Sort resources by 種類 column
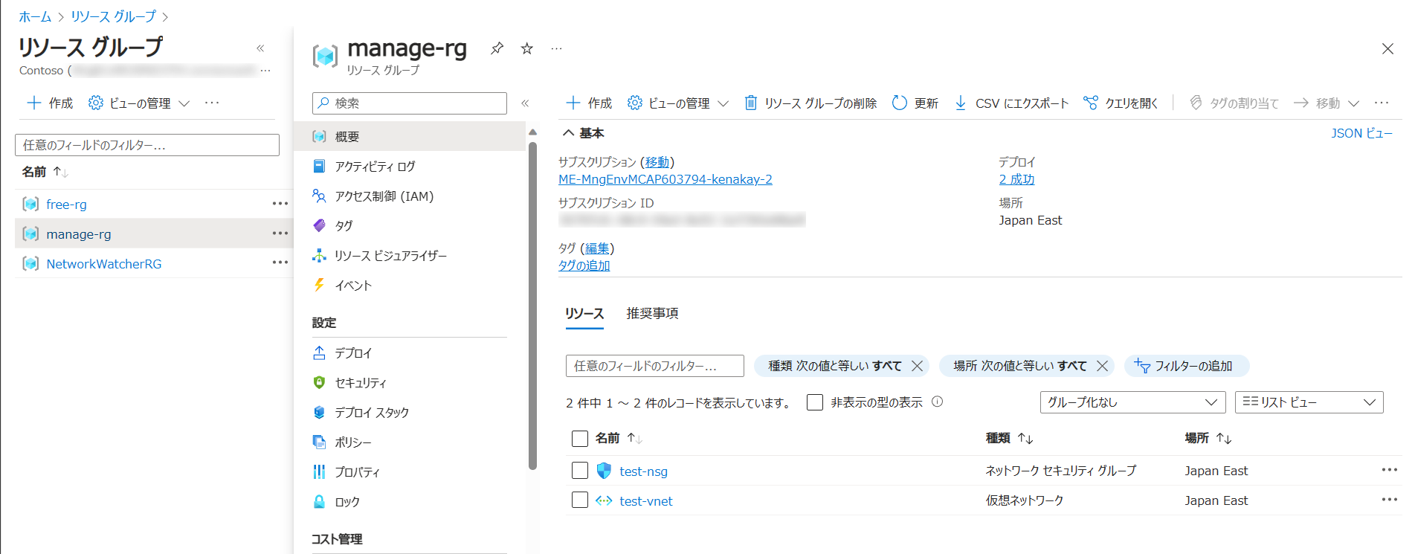 coord(1009,439)
